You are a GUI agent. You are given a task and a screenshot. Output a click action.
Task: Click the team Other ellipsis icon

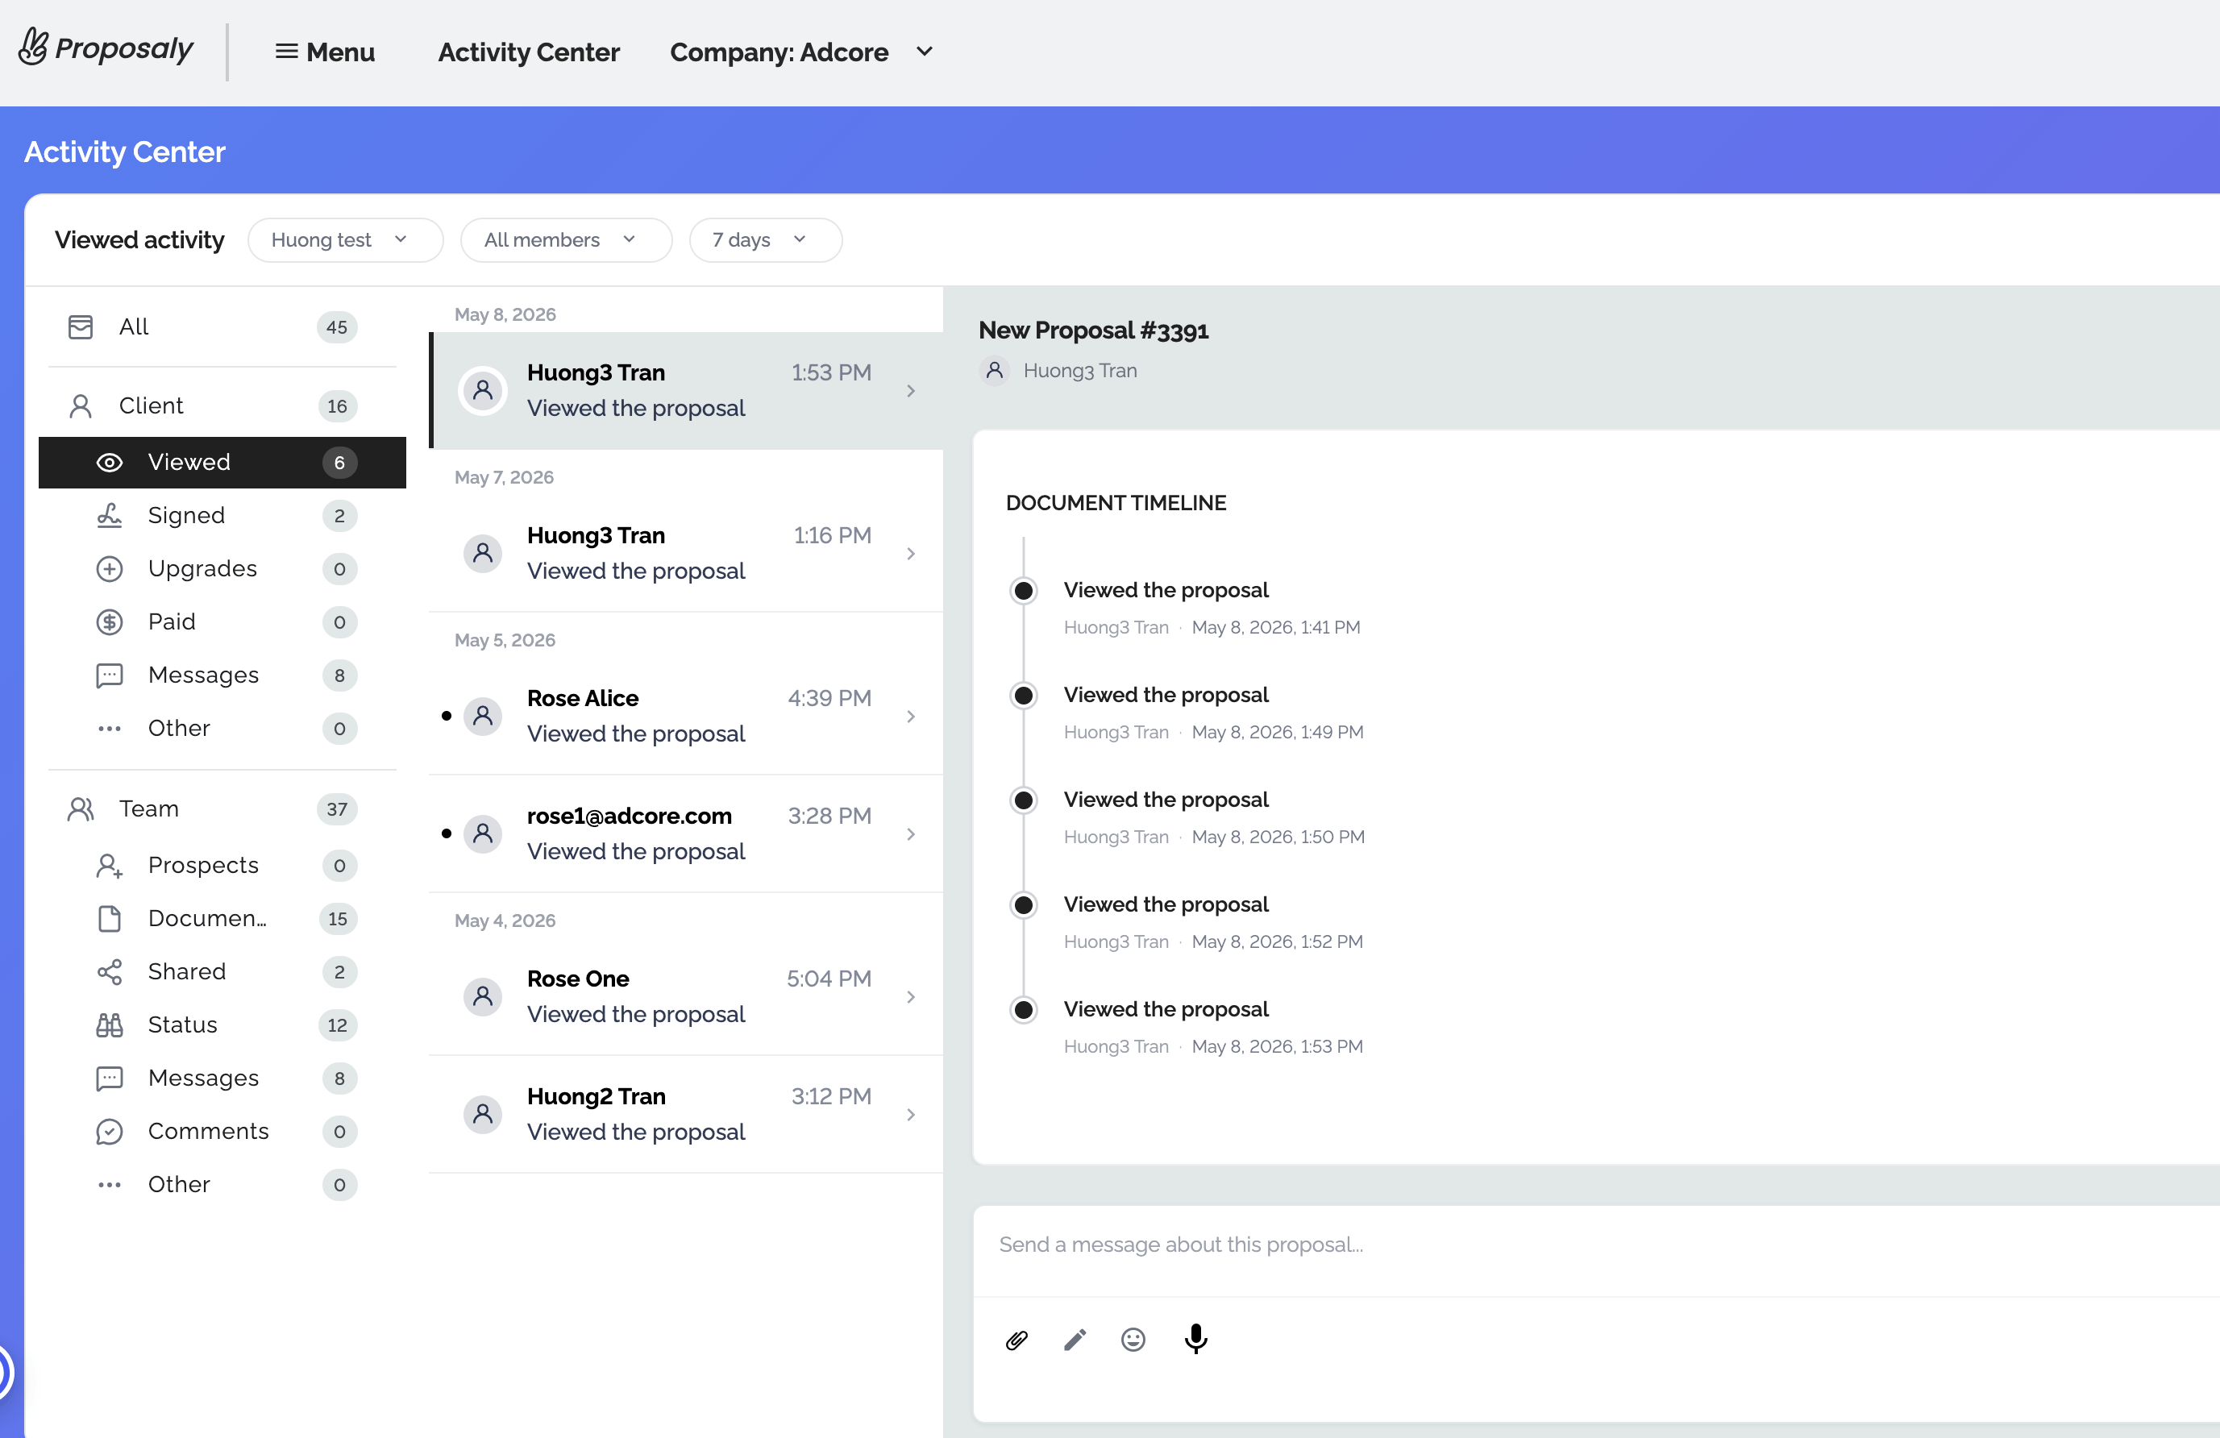coord(110,1184)
